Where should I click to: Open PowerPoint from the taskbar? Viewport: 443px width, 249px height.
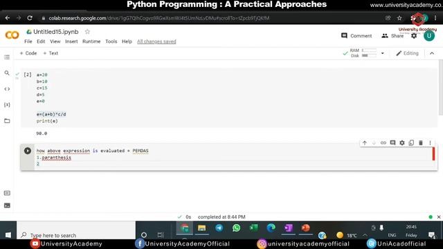pos(305,228)
